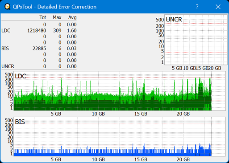Click the UNCR title inside the small graph
The width and height of the screenshot is (229, 163).
click(174, 20)
